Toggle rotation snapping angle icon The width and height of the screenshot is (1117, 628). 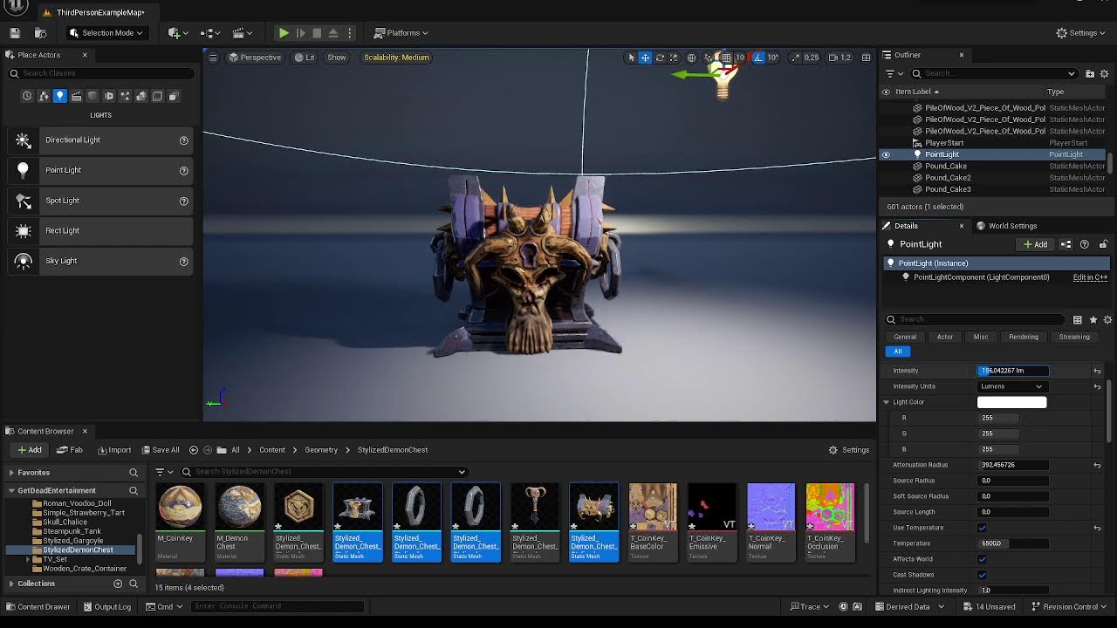coord(758,58)
